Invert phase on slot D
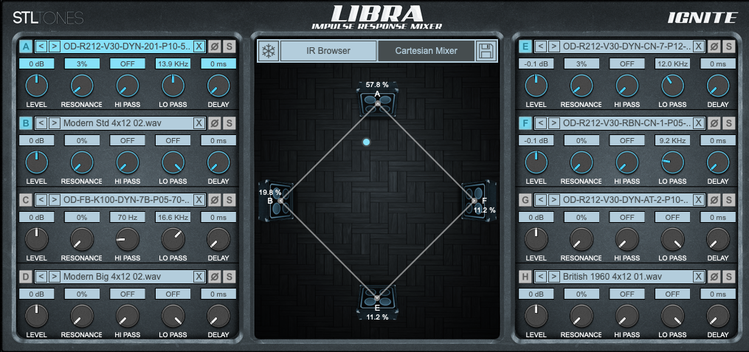 click(x=215, y=277)
